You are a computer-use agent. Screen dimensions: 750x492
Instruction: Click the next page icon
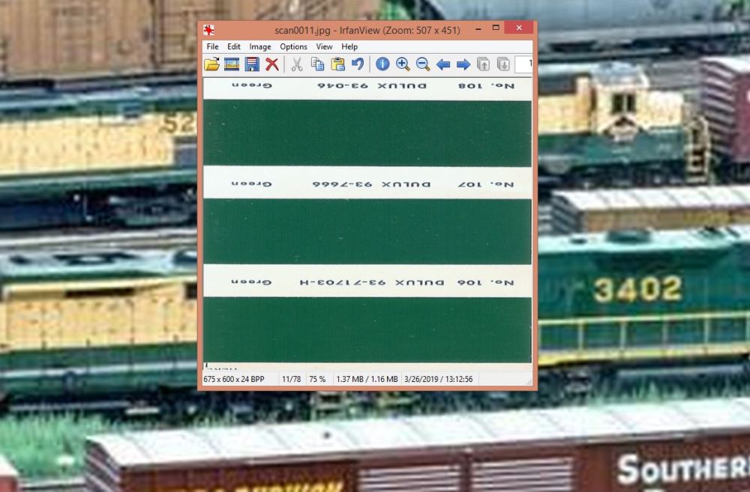coord(503,64)
